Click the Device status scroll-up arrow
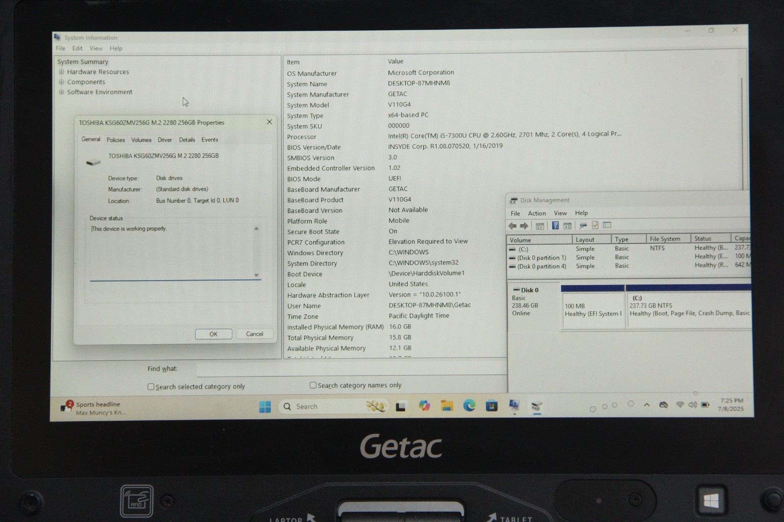The width and height of the screenshot is (784, 522). (x=256, y=229)
